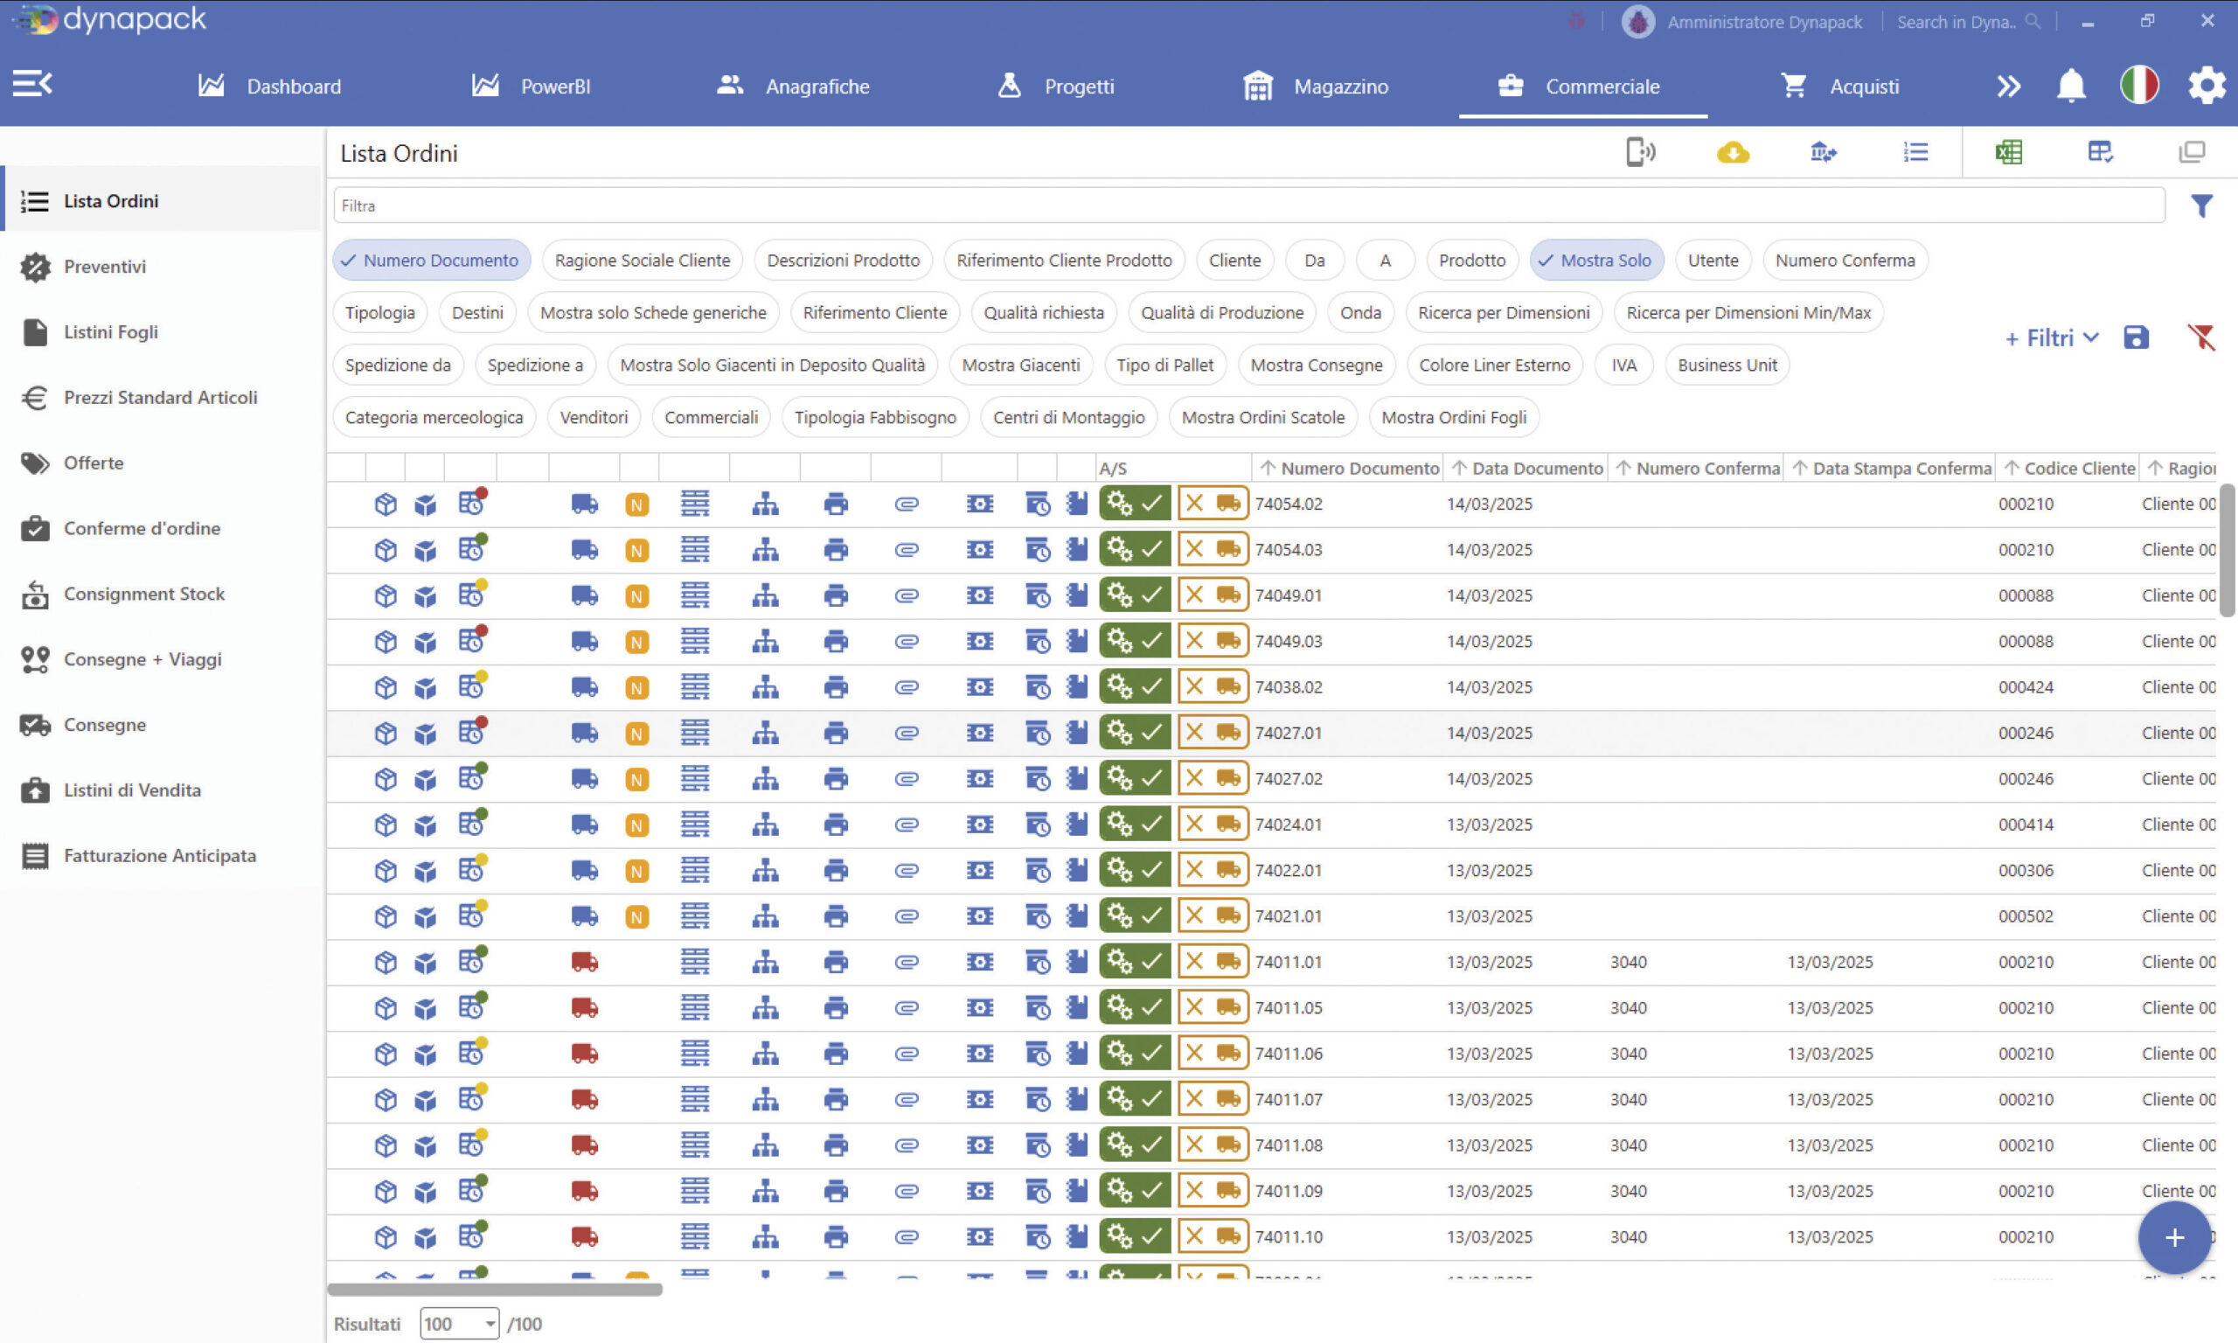Click the Filtra text input field
This screenshot has height=1343, width=2238.
(x=1248, y=205)
